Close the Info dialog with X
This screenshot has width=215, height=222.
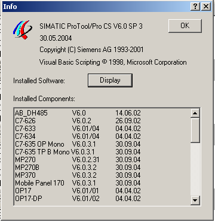tap(206, 7)
